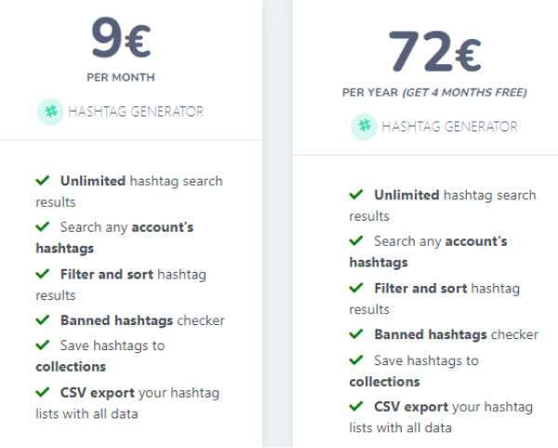Click checkmark beside monthly CSV export
This screenshot has height=448, width=558.
[x=43, y=392]
